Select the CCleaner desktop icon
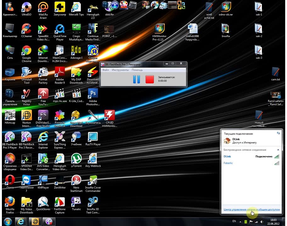This screenshot has height=226, width=287. coord(26,30)
